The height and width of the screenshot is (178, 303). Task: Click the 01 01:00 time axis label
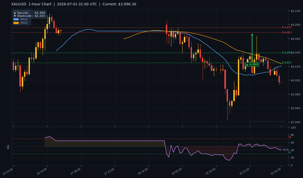coord(276,171)
